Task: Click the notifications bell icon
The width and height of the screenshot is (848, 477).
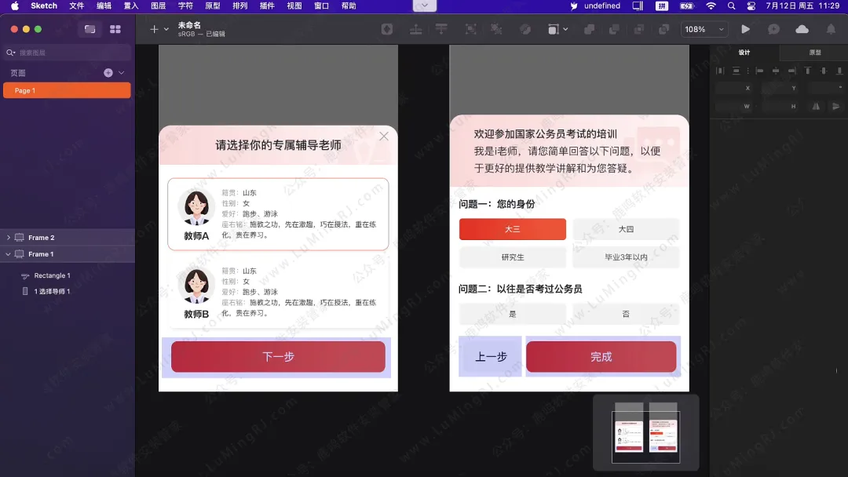Action: point(830,29)
